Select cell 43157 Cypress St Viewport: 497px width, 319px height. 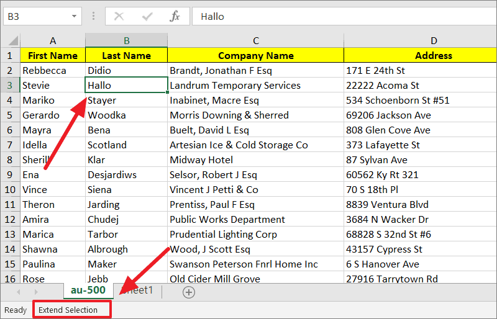coord(421,249)
